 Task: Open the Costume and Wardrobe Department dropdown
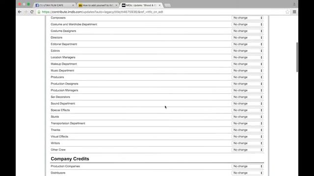[x=247, y=24]
